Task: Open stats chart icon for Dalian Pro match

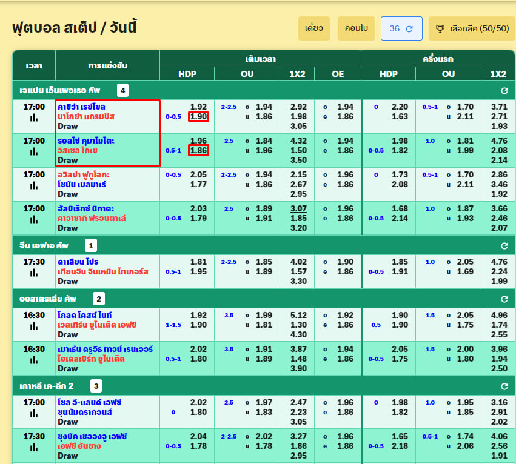Action: coord(34,273)
